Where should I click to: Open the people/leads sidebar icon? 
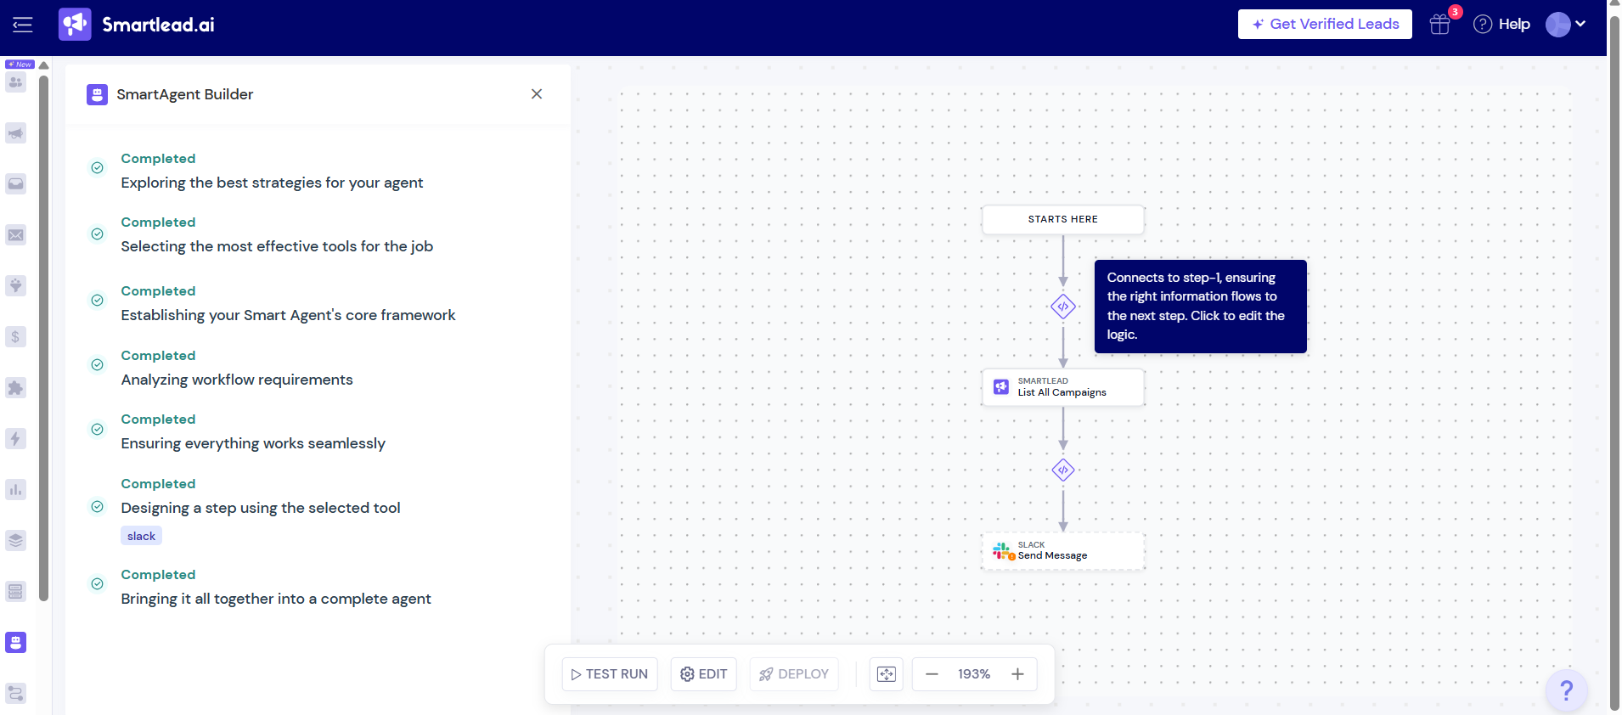coord(16,82)
